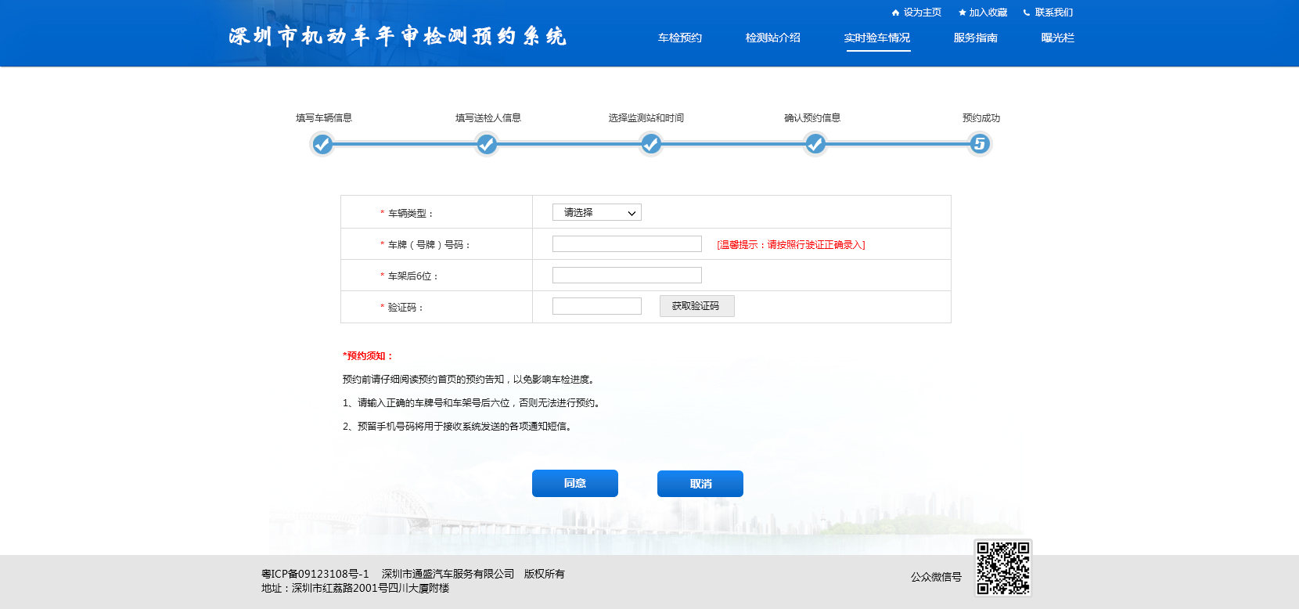The width and height of the screenshot is (1299, 609).
Task: Go to the 检测站介绍 page
Action: click(x=772, y=38)
